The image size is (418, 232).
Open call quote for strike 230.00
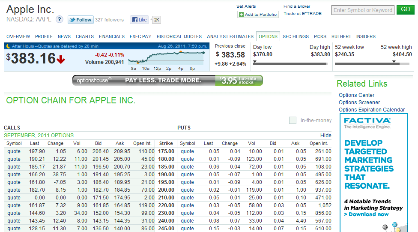(x=14, y=213)
